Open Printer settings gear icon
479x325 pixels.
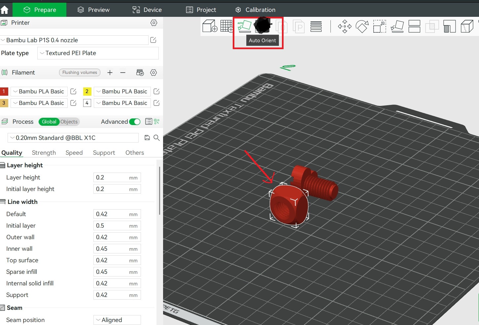pos(154,23)
